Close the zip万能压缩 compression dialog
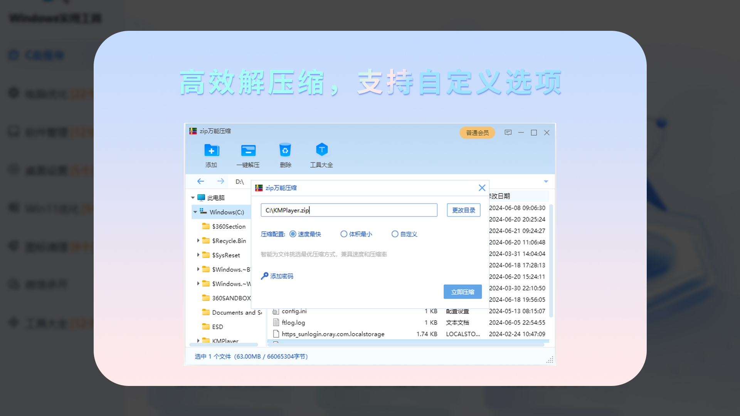Image resolution: width=740 pixels, height=416 pixels. click(x=482, y=188)
